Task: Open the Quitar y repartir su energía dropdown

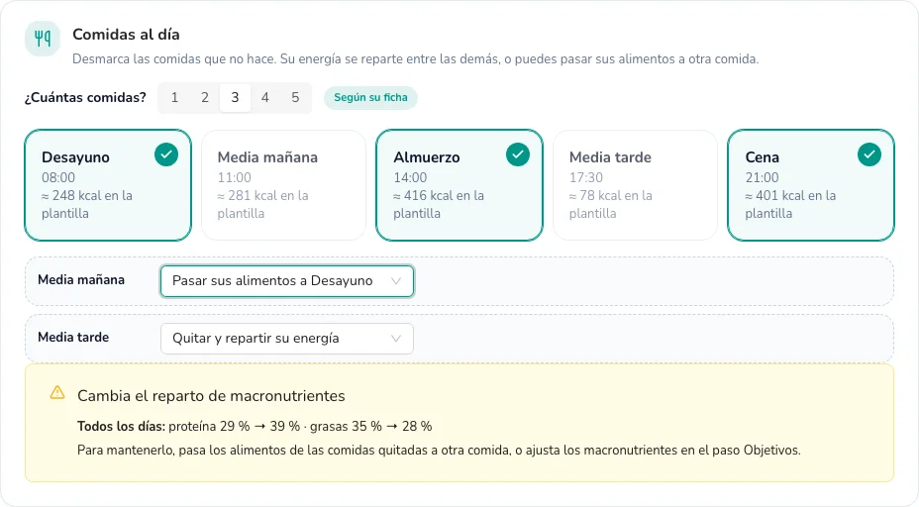Action: 287,339
